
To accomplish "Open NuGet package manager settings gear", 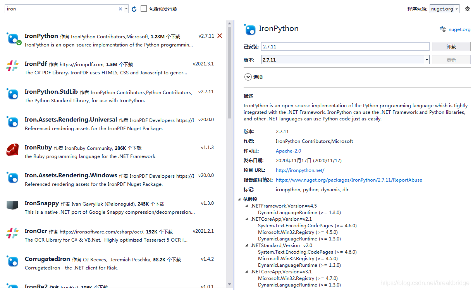I will click(x=467, y=9).
